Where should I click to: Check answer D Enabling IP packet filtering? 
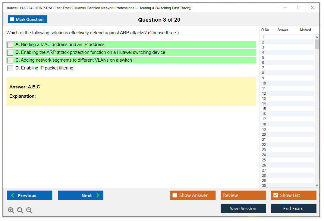point(10,68)
